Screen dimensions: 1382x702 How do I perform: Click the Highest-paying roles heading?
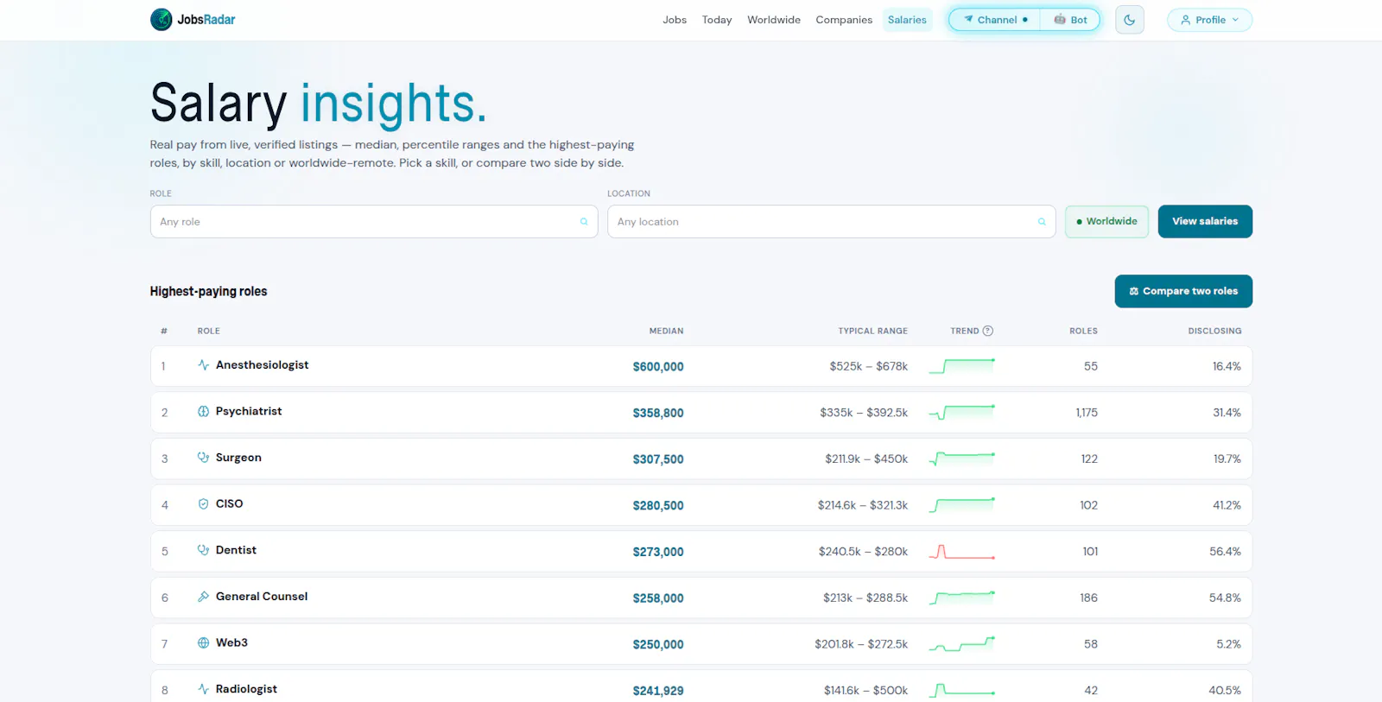(208, 291)
